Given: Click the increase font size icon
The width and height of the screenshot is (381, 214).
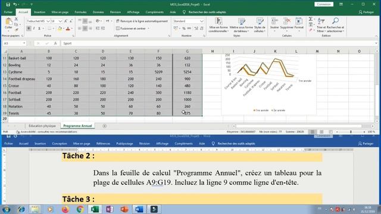Looking at the screenshot, I should 65,21.
